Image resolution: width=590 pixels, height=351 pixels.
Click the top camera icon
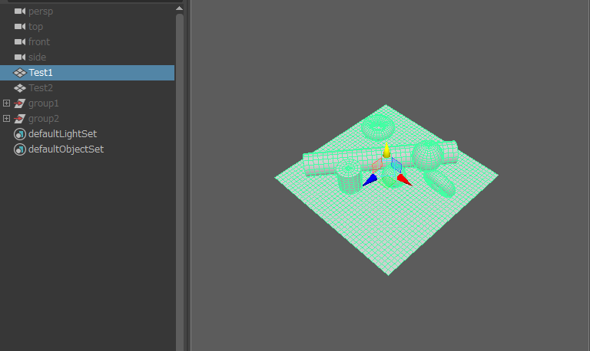click(20, 27)
